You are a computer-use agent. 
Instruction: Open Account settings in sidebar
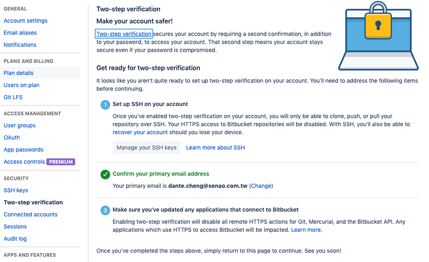click(25, 21)
